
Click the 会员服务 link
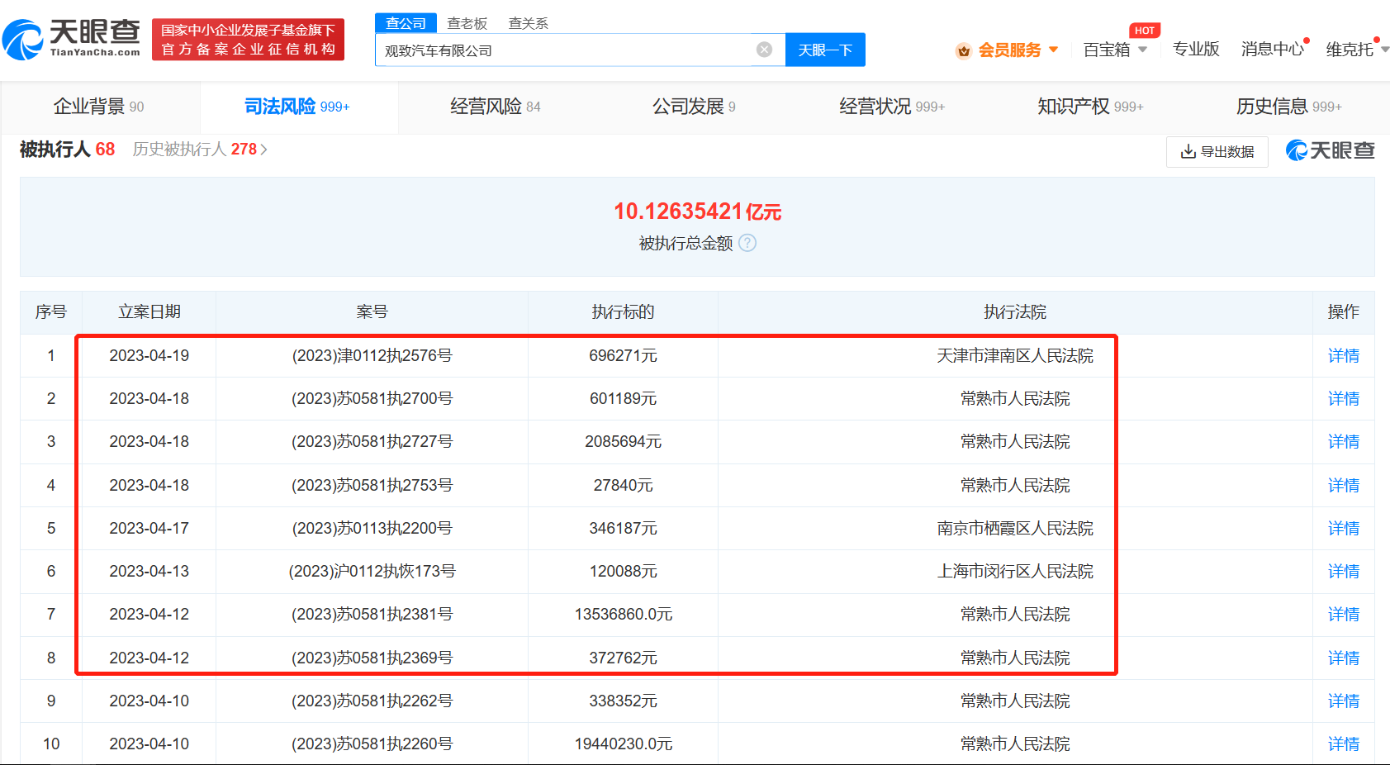click(1009, 50)
